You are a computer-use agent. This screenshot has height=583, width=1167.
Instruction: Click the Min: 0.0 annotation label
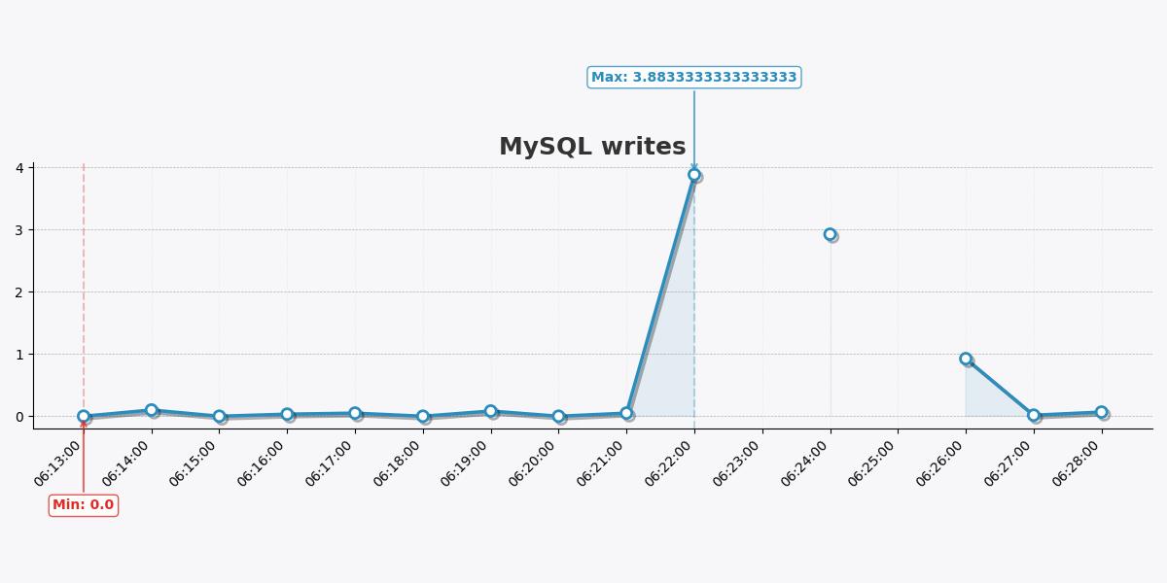tap(84, 504)
